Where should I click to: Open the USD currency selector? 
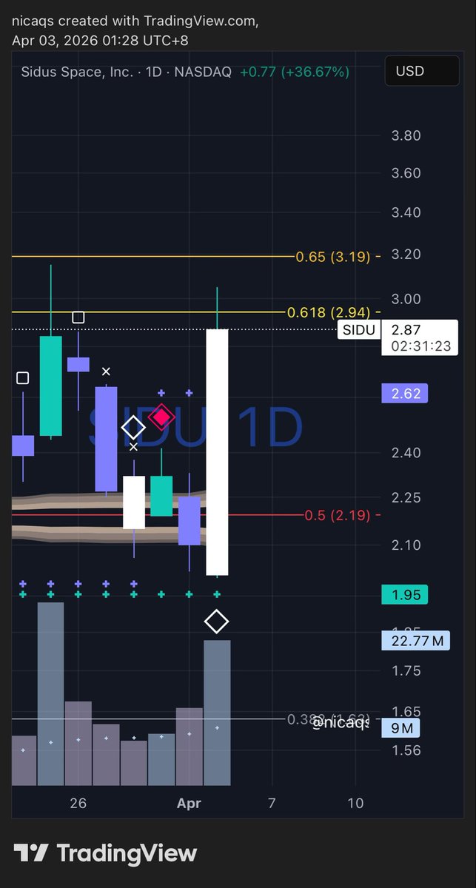click(x=421, y=72)
